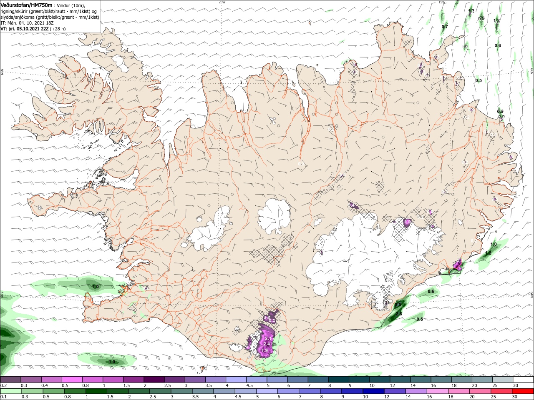Click palest green 0.1–0.3 swatch, lower legend row
This screenshot has width=534, height=400.
coord(11,391)
